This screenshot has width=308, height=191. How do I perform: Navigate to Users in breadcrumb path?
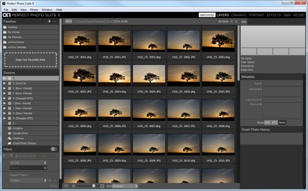81,22
